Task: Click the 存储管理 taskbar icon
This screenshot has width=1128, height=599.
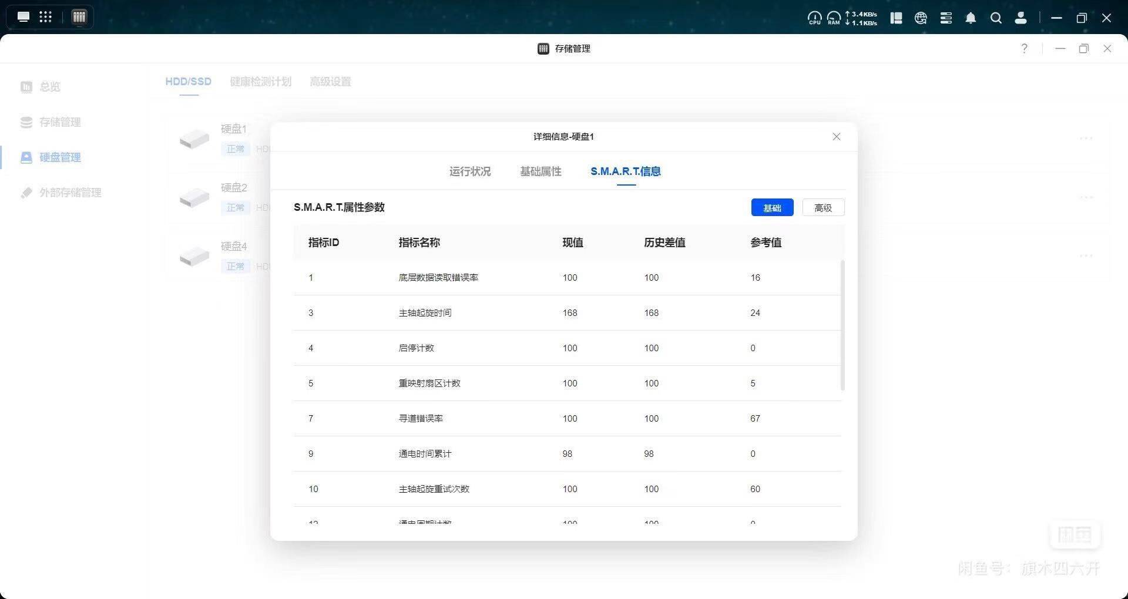Action: (x=79, y=16)
